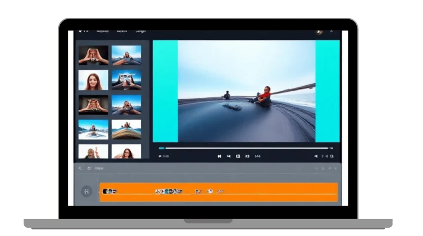Collapse the timeline using the left chevron
This screenshot has height=236, width=423.
(80, 168)
